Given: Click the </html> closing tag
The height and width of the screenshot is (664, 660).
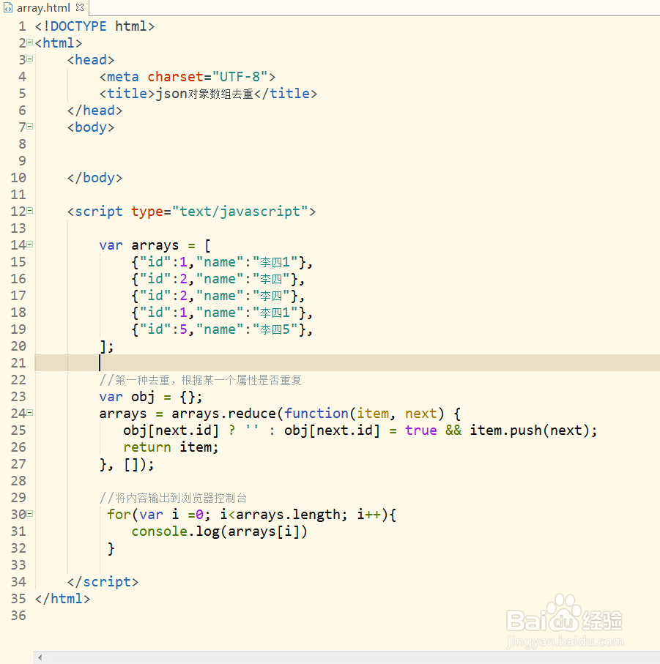Looking at the screenshot, I should 63,599.
